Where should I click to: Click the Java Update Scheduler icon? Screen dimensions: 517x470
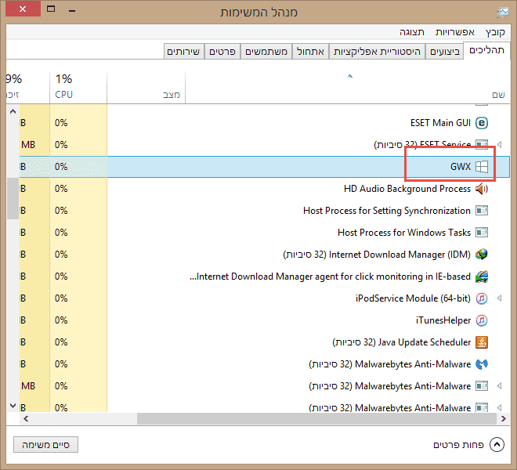[482, 342]
